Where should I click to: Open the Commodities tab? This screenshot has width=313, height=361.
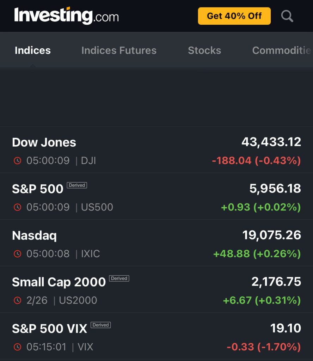click(x=281, y=50)
